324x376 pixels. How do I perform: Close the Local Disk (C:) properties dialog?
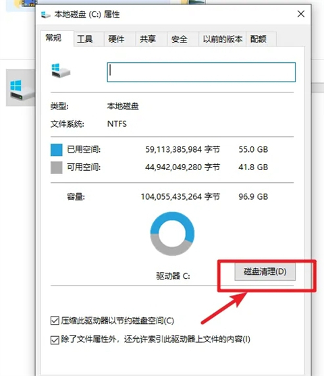[x=301, y=14]
